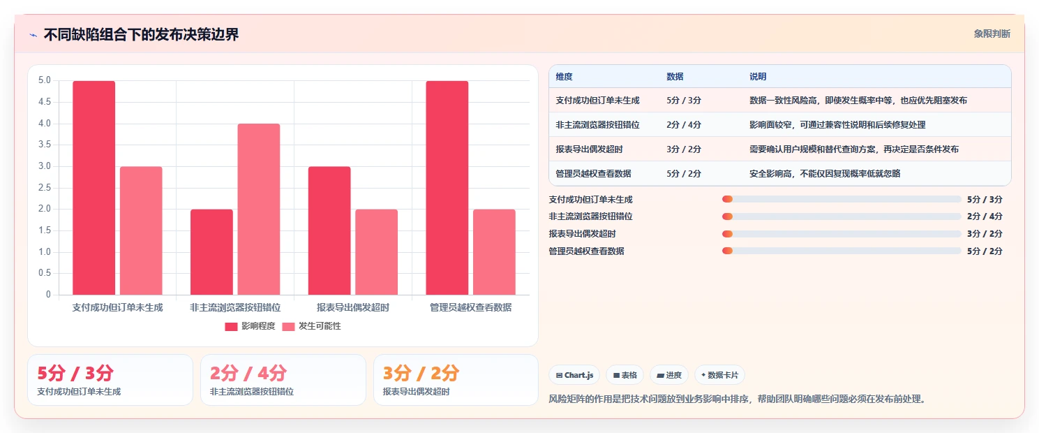Click progress list label 管理员越权查看数据
Screen dimensions: 1039x433
[587, 251]
